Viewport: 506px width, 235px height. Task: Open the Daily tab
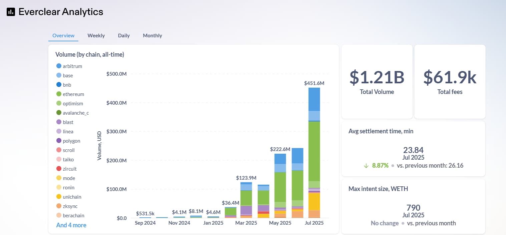click(x=124, y=35)
